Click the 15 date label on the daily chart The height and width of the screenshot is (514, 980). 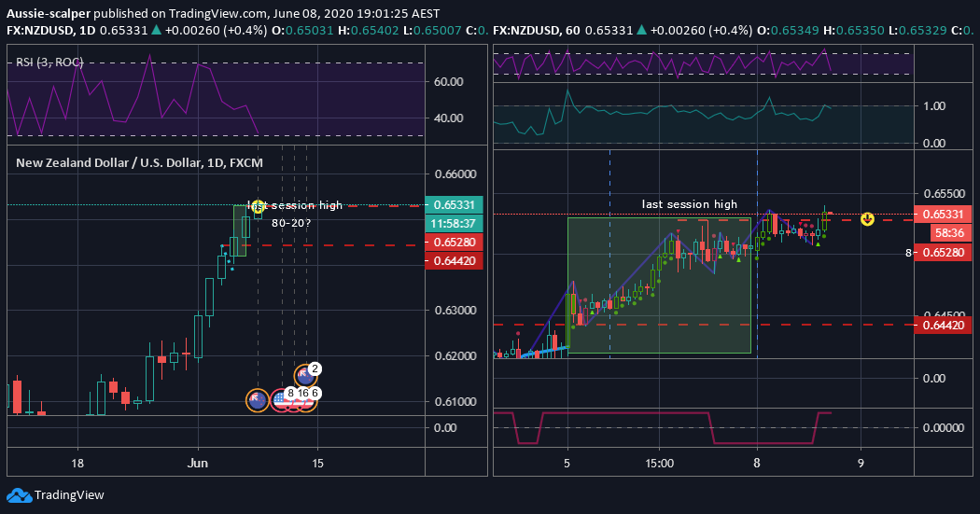tap(317, 464)
